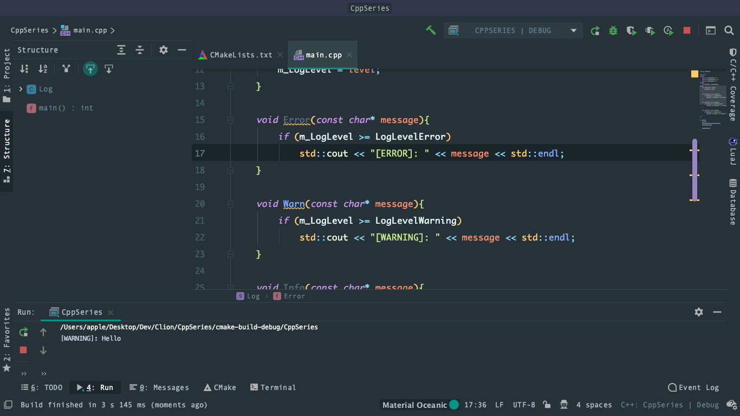The width and height of the screenshot is (740, 416).
Task: Select main() : int in Structure tree
Action: [60, 108]
